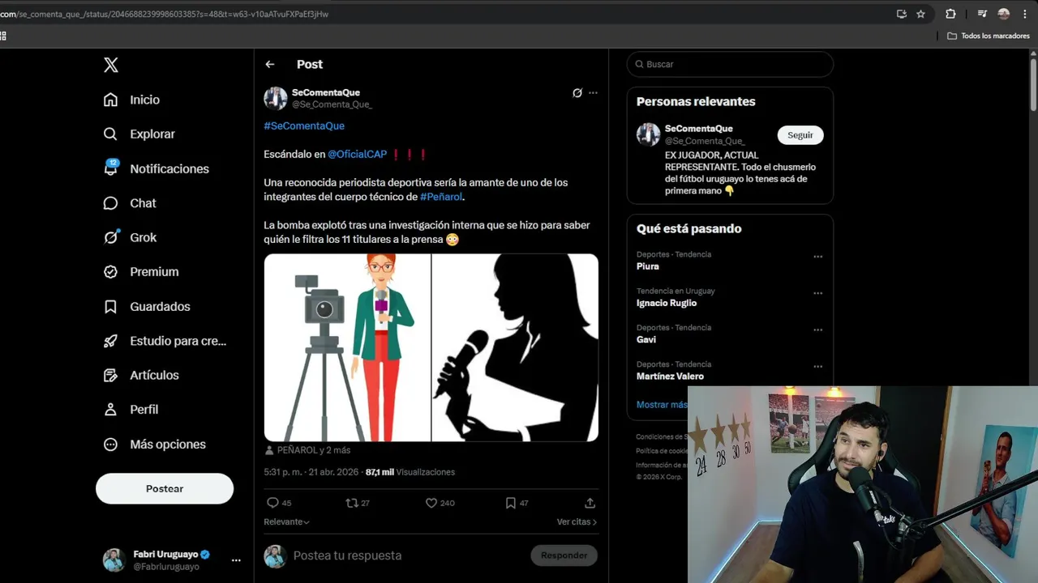Open SeComentaQue author avatar in post
Image resolution: width=1038 pixels, height=583 pixels.
276,98
